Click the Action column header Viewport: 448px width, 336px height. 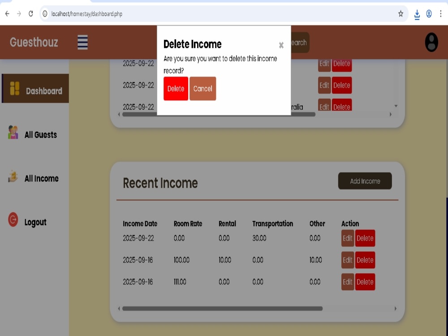pos(350,224)
